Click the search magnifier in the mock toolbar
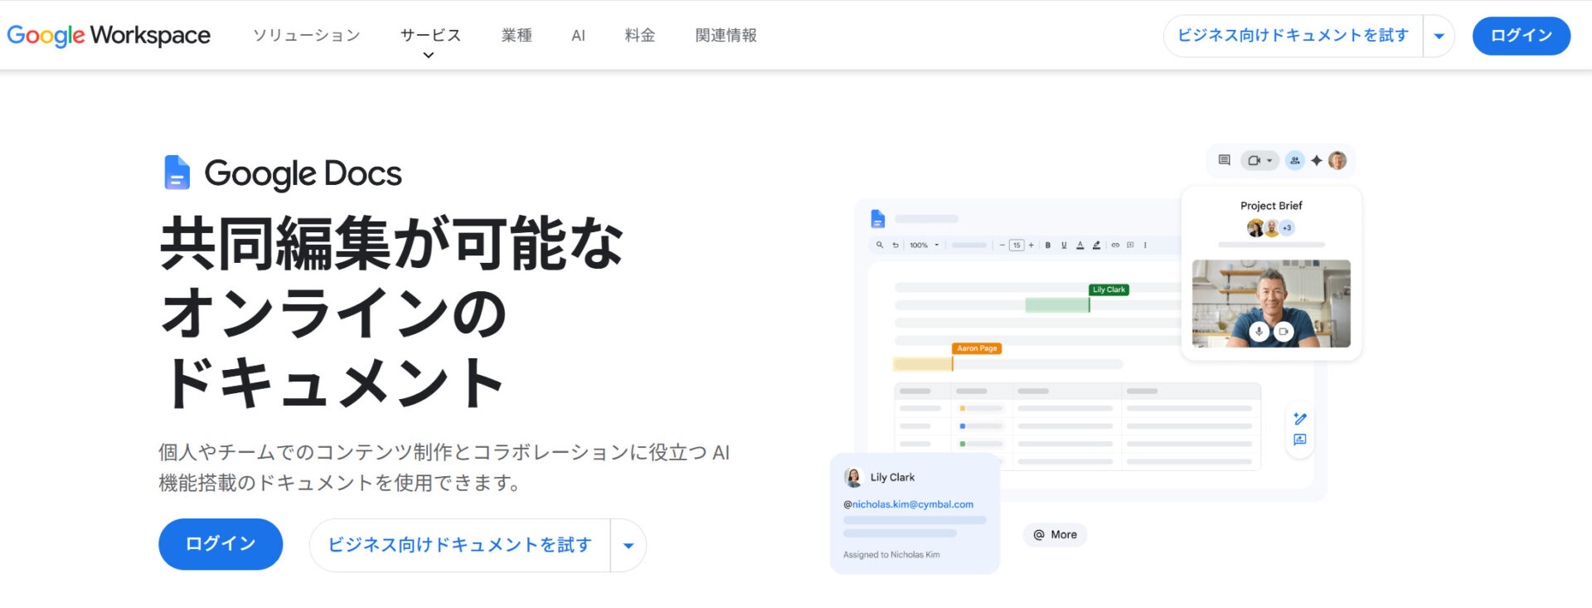The height and width of the screenshot is (608, 1592). [x=880, y=245]
